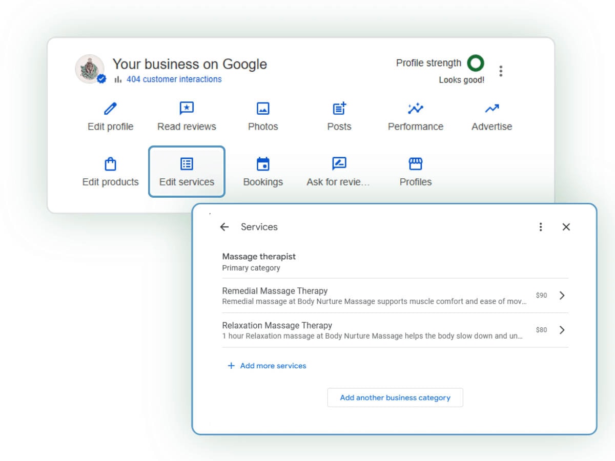
Task: Open the Posts icon
Action: click(x=339, y=109)
